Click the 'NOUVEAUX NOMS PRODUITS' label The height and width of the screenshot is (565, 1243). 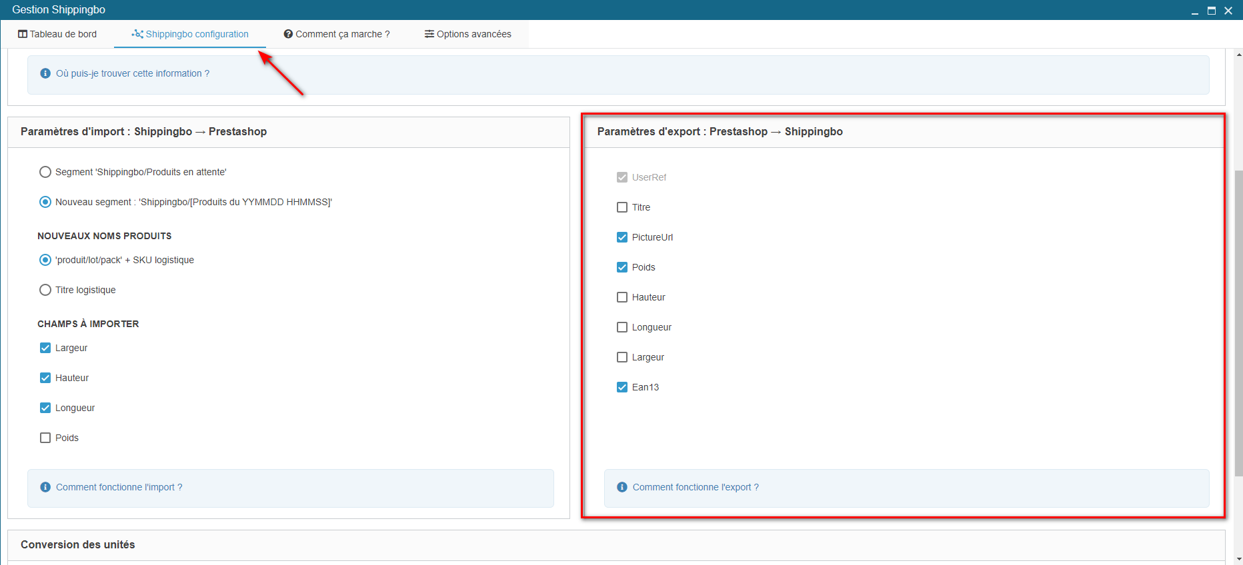[x=104, y=236]
